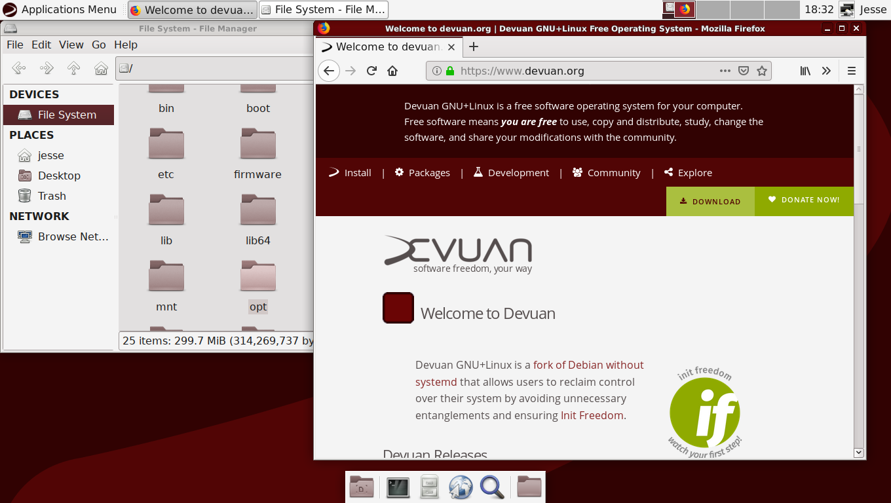Open View menu in File Manager
This screenshot has width=891, height=503.
click(71, 45)
